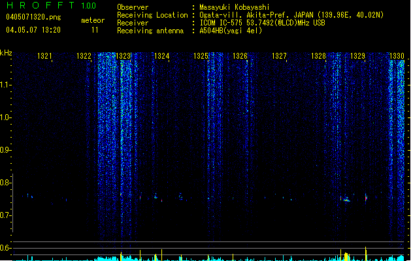Click the date stamp 04.05.07 13:20
411x261 pixels.
[x=33, y=30]
